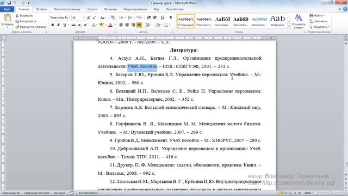Viewport: 348px width, 196px height.
Task: Open Заменить dialog
Action: 319,21
